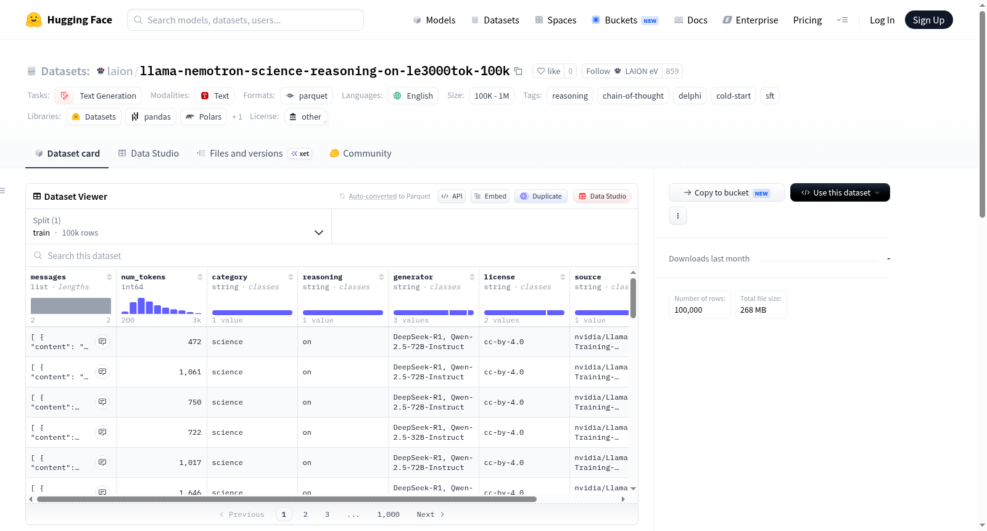This screenshot has width=987, height=531.
Task: Filter by the delphi tag
Action: 690,96
